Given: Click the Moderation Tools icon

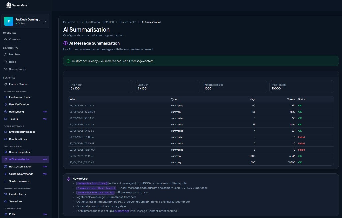Looking at the screenshot, I should click(6, 97).
